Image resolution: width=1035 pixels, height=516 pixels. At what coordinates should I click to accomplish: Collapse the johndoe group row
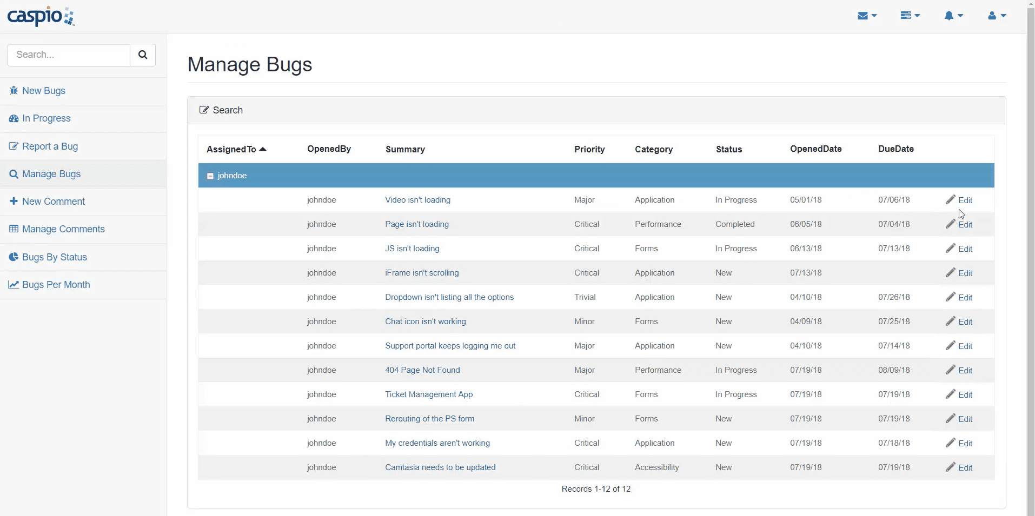pyautogui.click(x=210, y=176)
